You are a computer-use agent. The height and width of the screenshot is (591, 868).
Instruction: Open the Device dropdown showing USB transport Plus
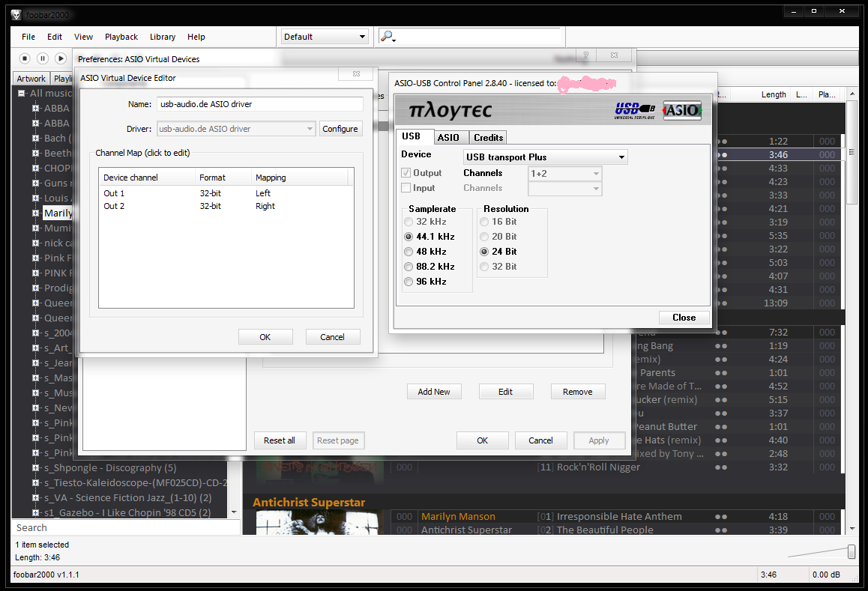tap(545, 157)
